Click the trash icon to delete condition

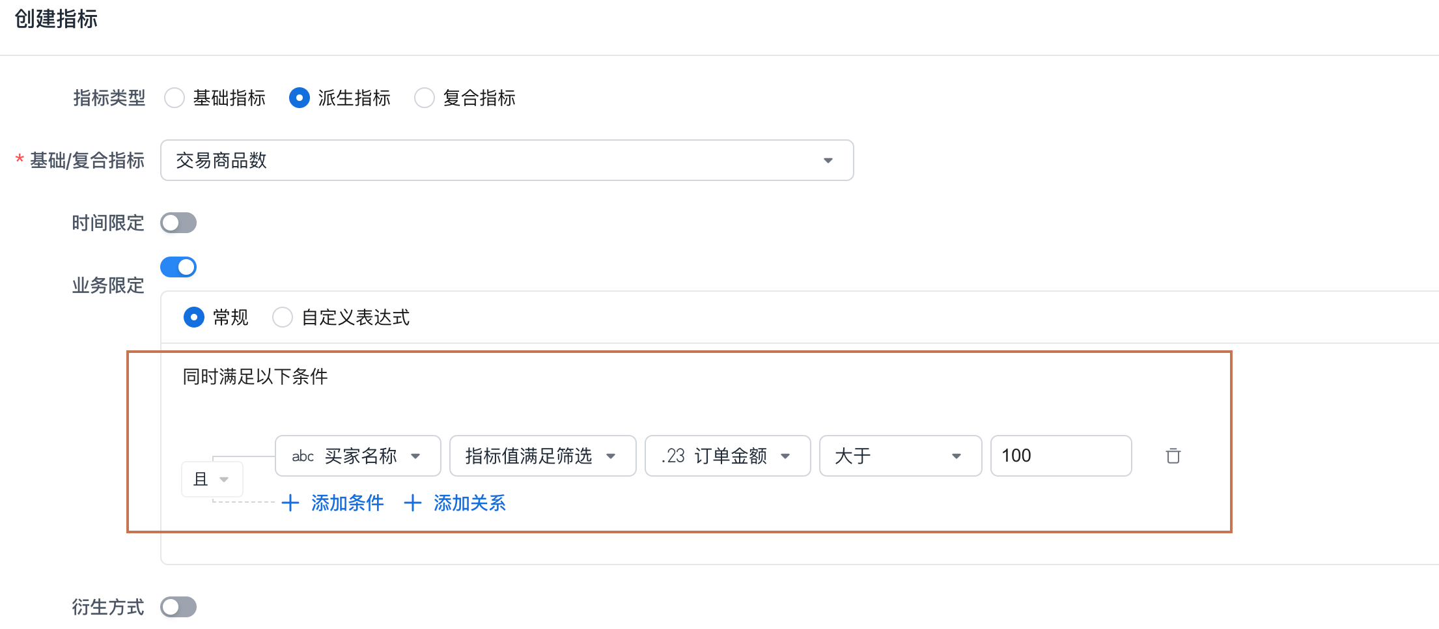(x=1173, y=456)
